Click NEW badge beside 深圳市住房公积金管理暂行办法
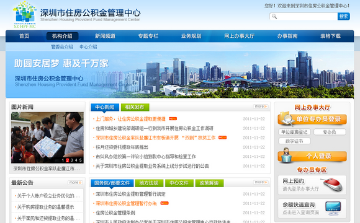The width and height of the screenshot is (360, 223). pos(164,203)
